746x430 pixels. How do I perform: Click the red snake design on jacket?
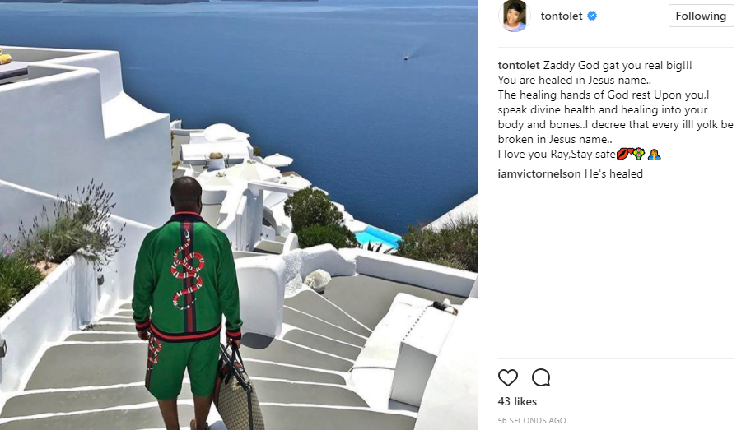(186, 270)
